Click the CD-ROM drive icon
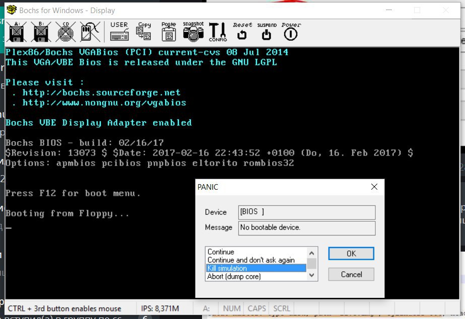Screen dimensions: 465x319 (65, 32)
